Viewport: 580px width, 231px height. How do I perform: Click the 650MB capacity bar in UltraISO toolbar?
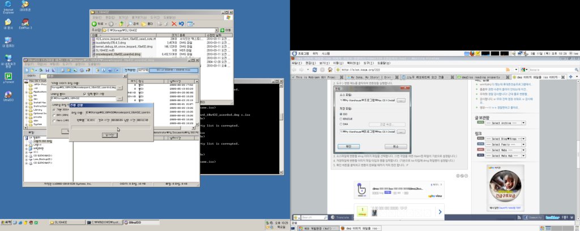pos(172,70)
